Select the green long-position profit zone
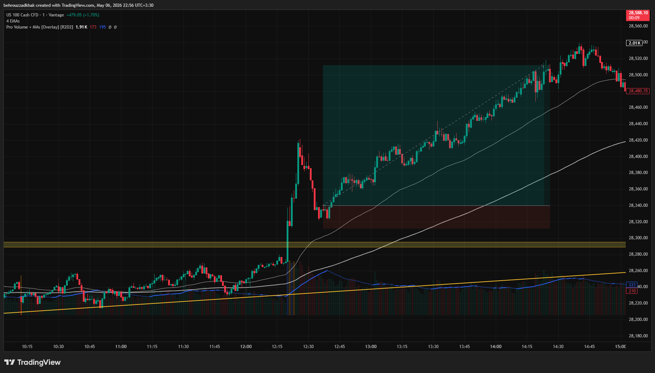 [x=436, y=136]
